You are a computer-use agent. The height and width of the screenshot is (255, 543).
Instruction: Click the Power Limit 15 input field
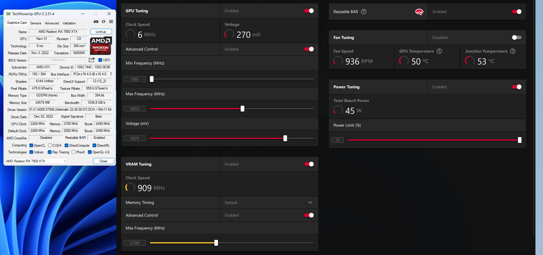click(x=338, y=140)
